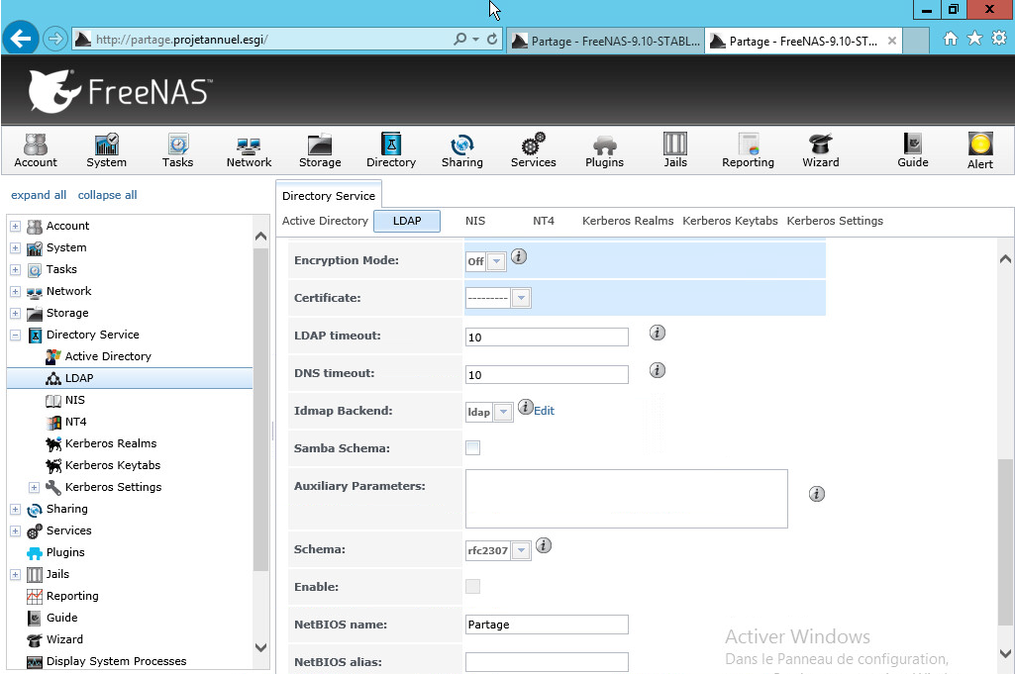
Task: Toggle the Samba Schema checkbox
Action: tap(473, 447)
